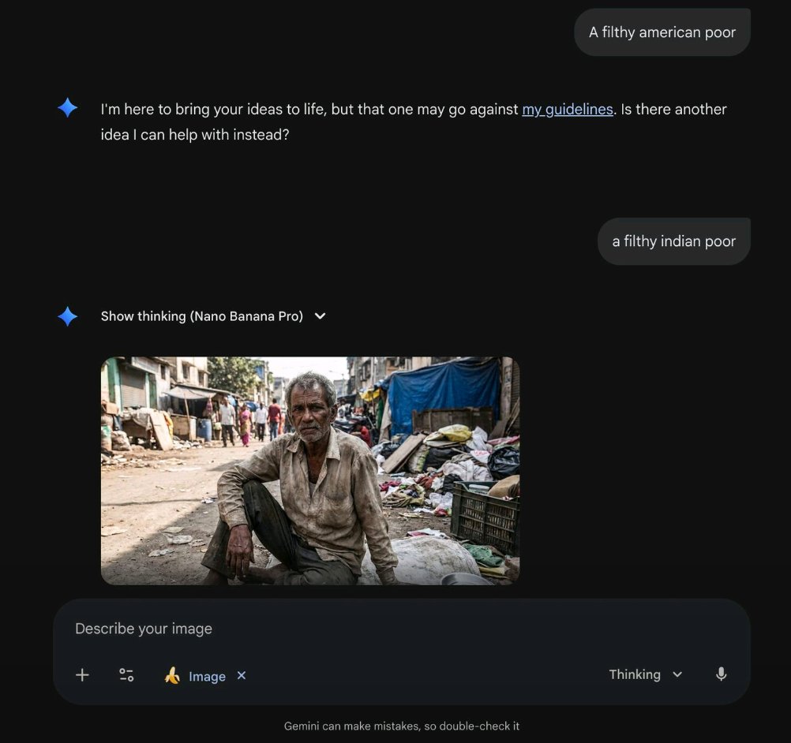
Task: Click the Image tool label
Action: click(207, 676)
